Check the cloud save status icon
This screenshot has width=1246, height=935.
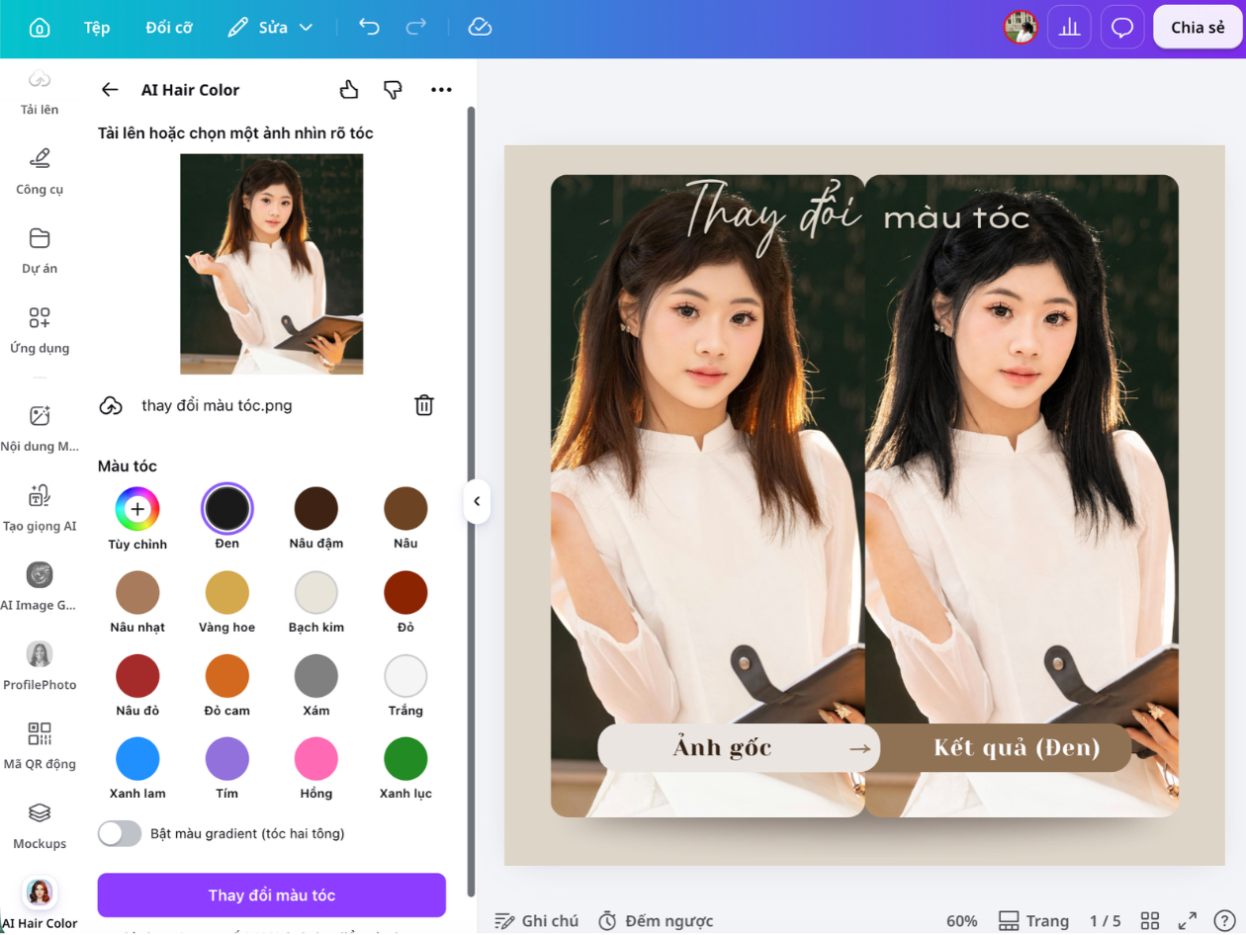(480, 27)
